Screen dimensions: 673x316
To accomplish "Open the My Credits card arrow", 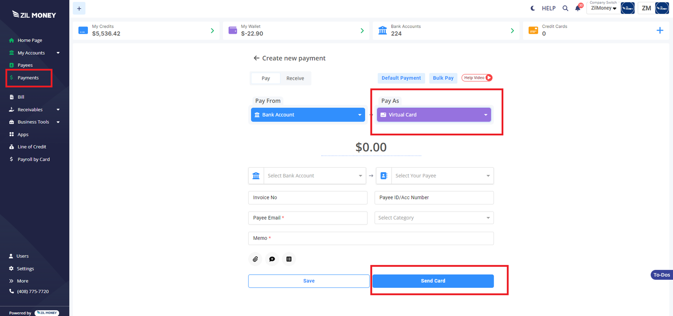I will (212, 30).
